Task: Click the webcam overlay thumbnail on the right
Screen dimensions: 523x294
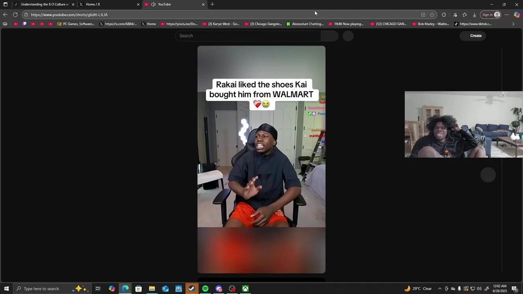Action: tap(464, 125)
